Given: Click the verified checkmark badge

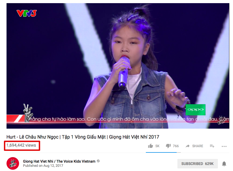Looking at the screenshot, I should [x=98, y=161].
